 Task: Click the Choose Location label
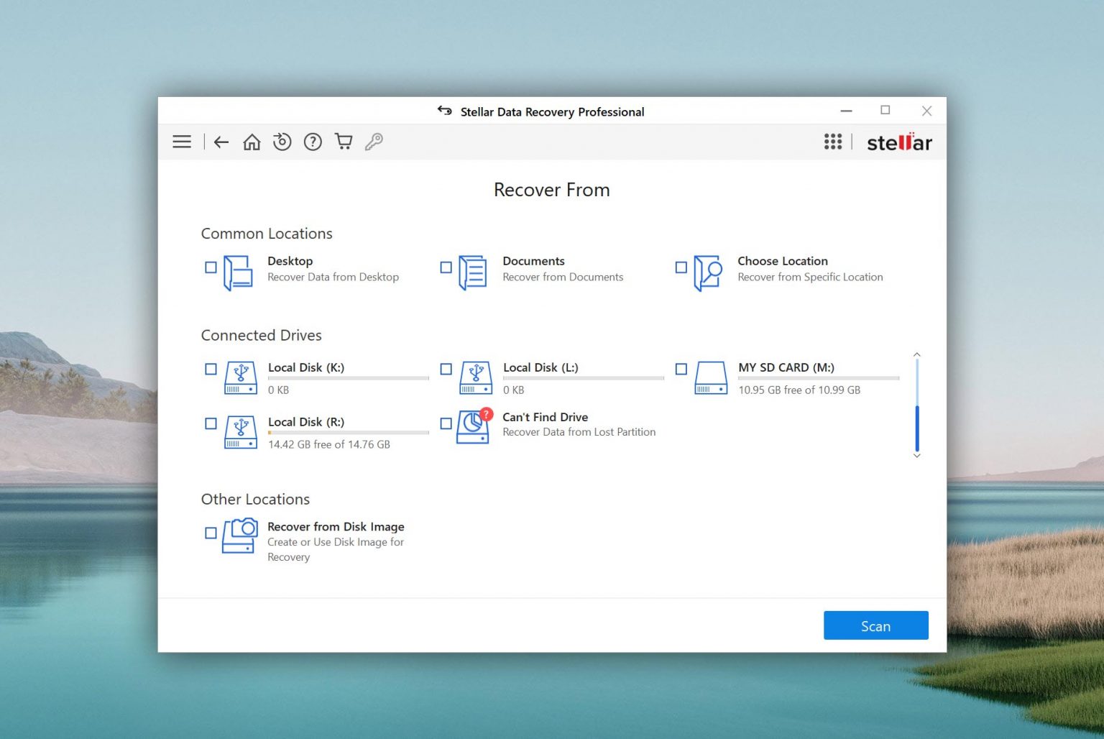coord(782,261)
